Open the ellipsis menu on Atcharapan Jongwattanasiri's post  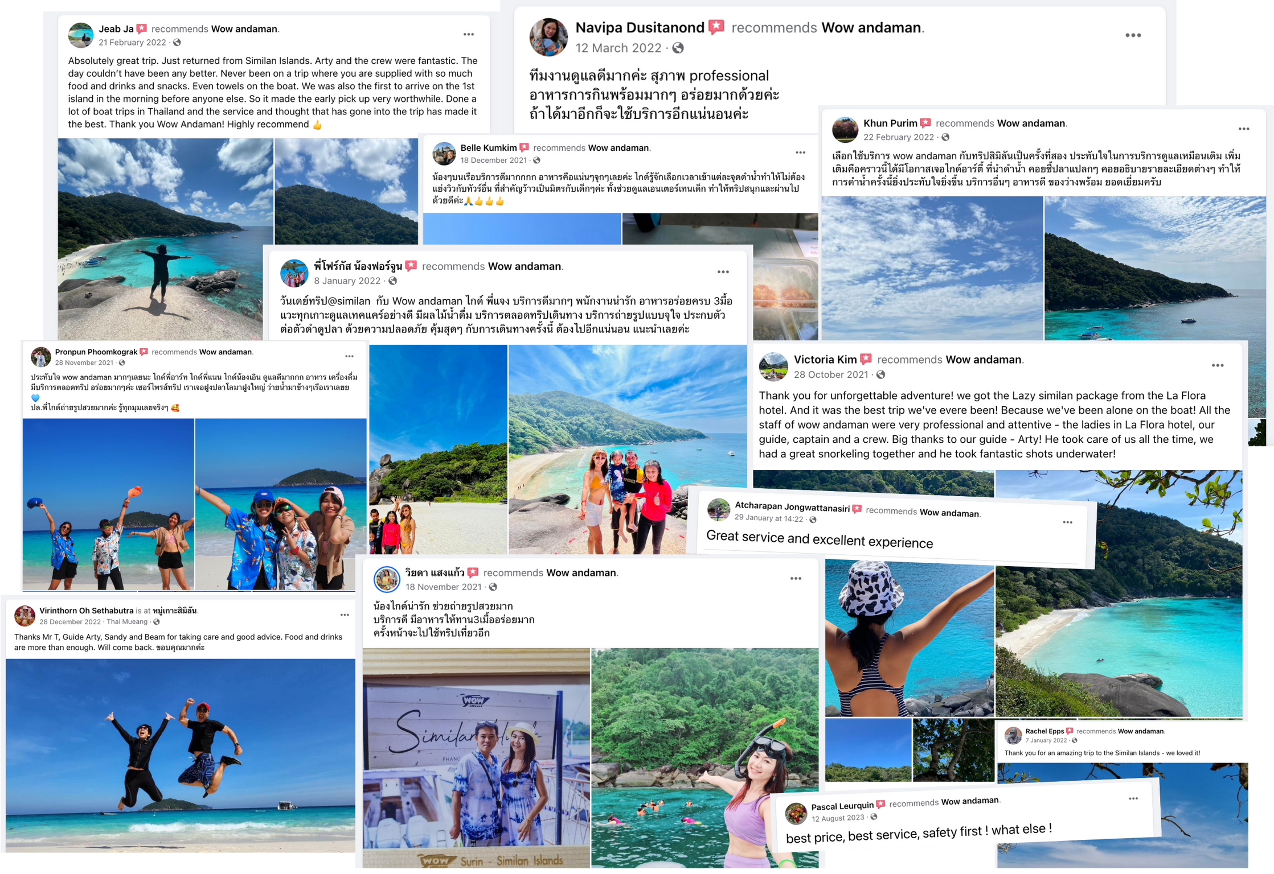[x=1067, y=522]
